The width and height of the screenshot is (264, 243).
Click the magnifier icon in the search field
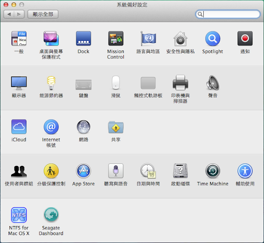(200, 14)
